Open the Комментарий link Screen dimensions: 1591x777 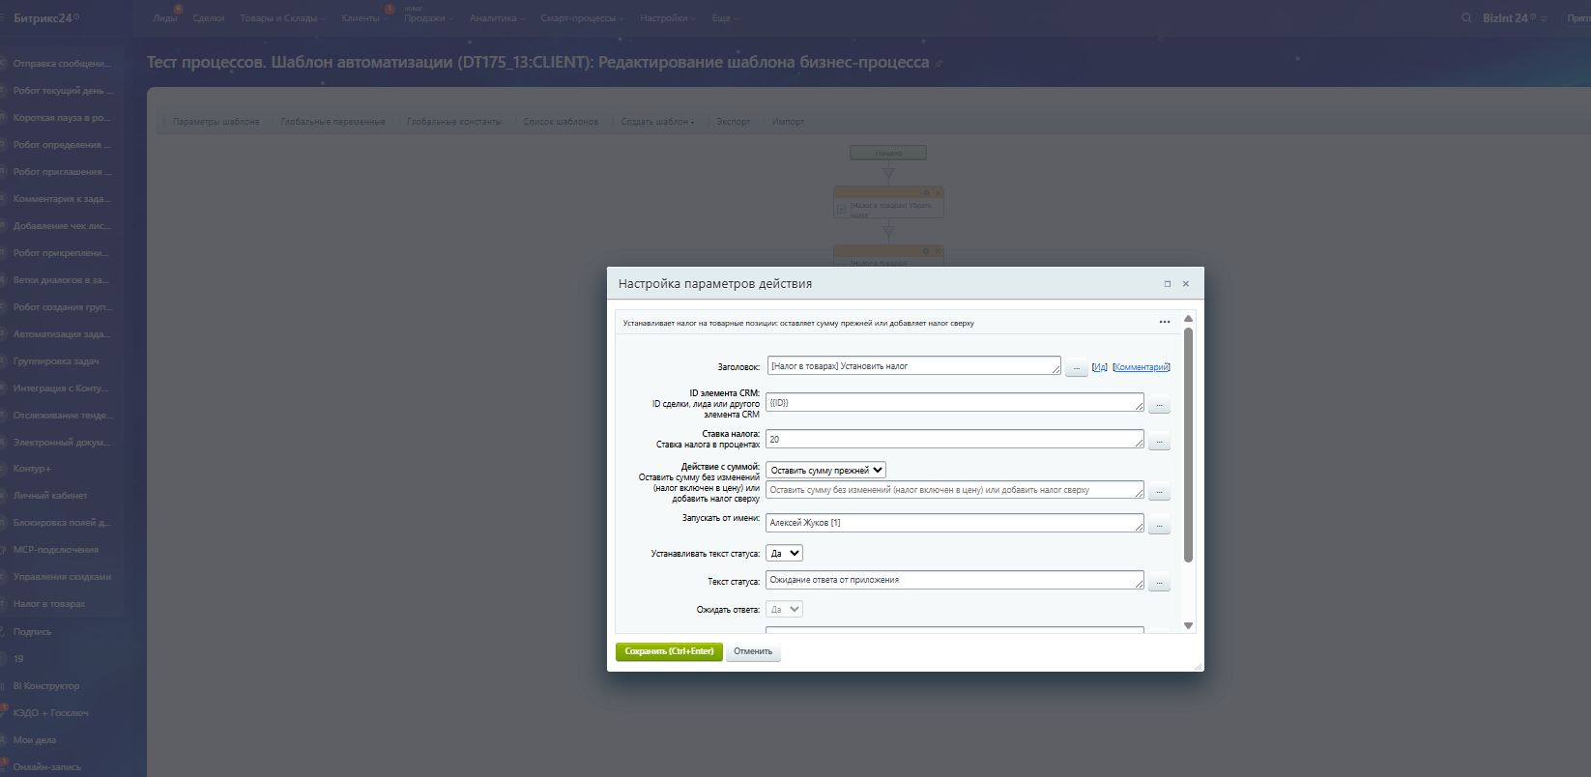click(x=1141, y=367)
